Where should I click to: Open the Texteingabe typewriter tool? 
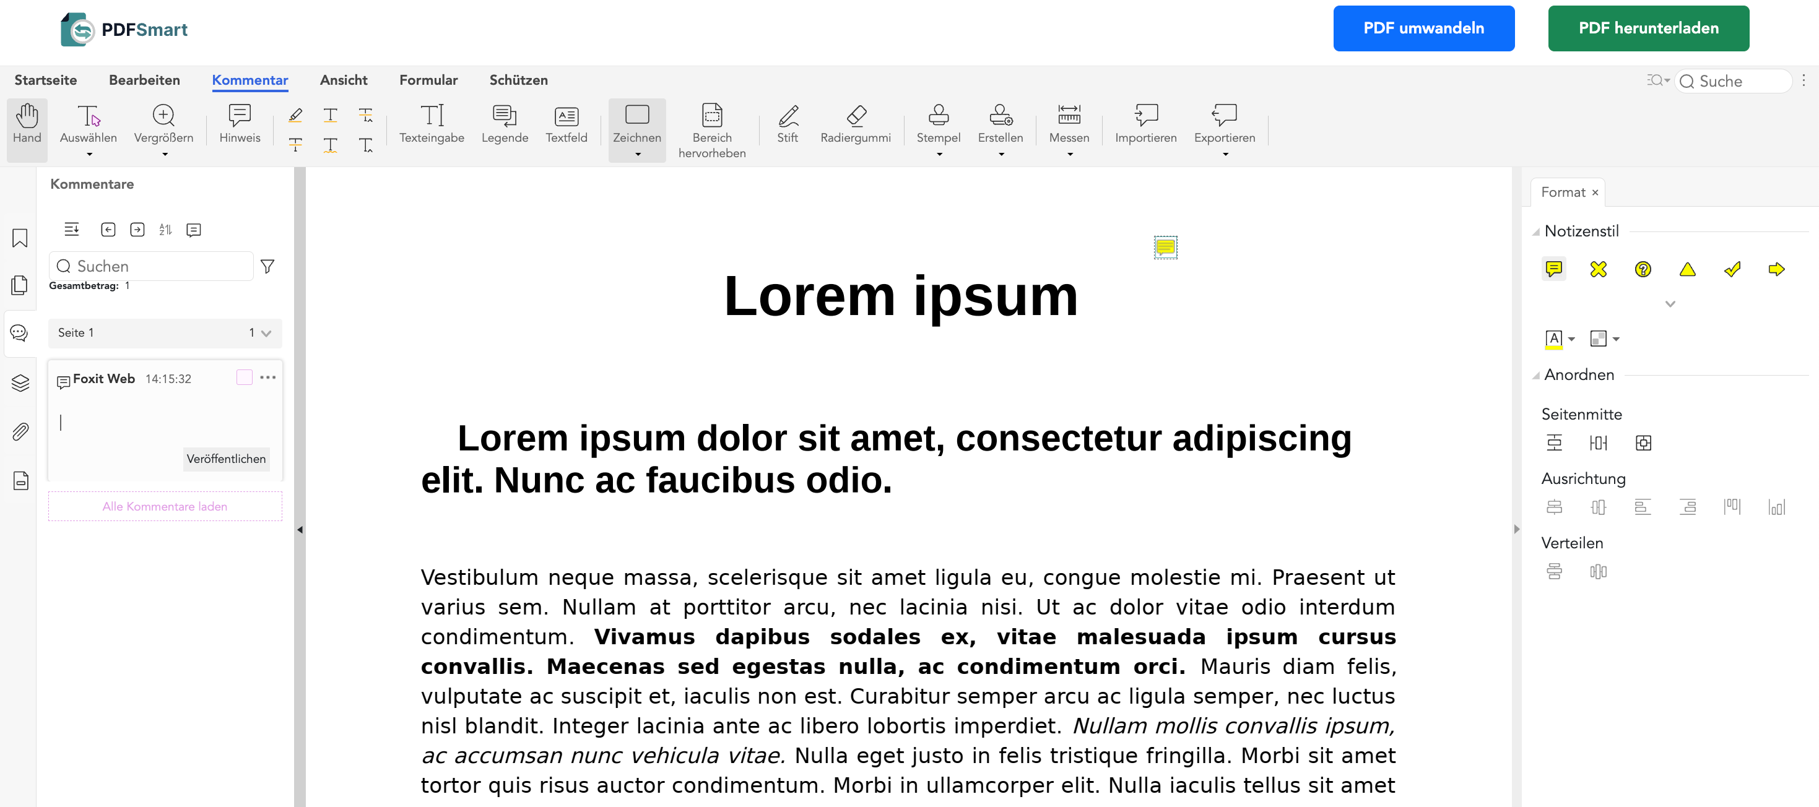(432, 125)
